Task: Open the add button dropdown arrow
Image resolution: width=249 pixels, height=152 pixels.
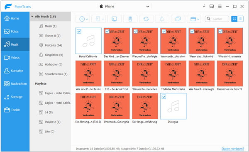Action: (87, 19)
